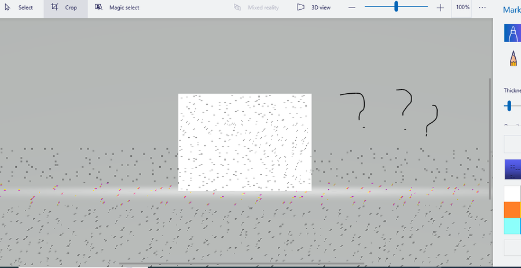Click the horizontal canvas scrollbar
This screenshot has width=521, height=268.
241,264
